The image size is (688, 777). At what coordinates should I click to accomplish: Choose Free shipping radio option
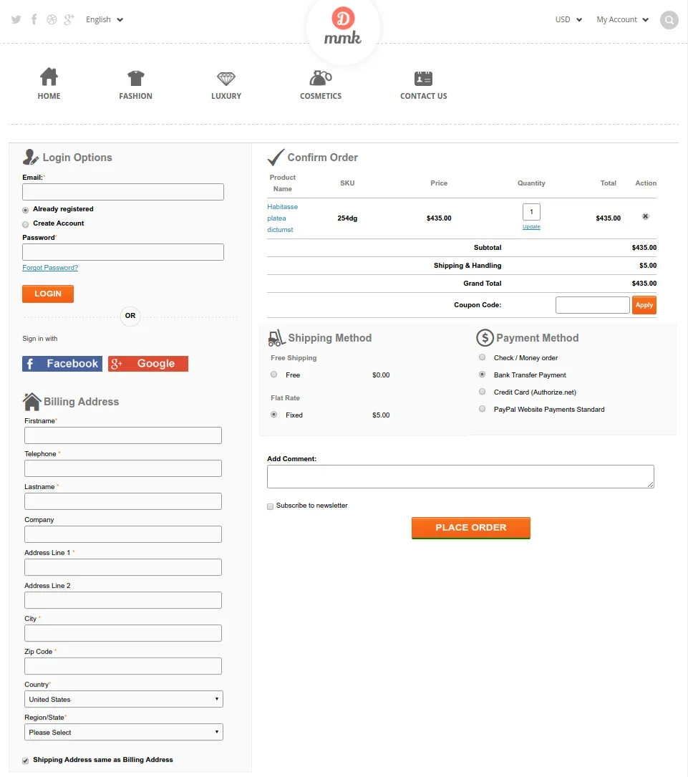(x=274, y=375)
